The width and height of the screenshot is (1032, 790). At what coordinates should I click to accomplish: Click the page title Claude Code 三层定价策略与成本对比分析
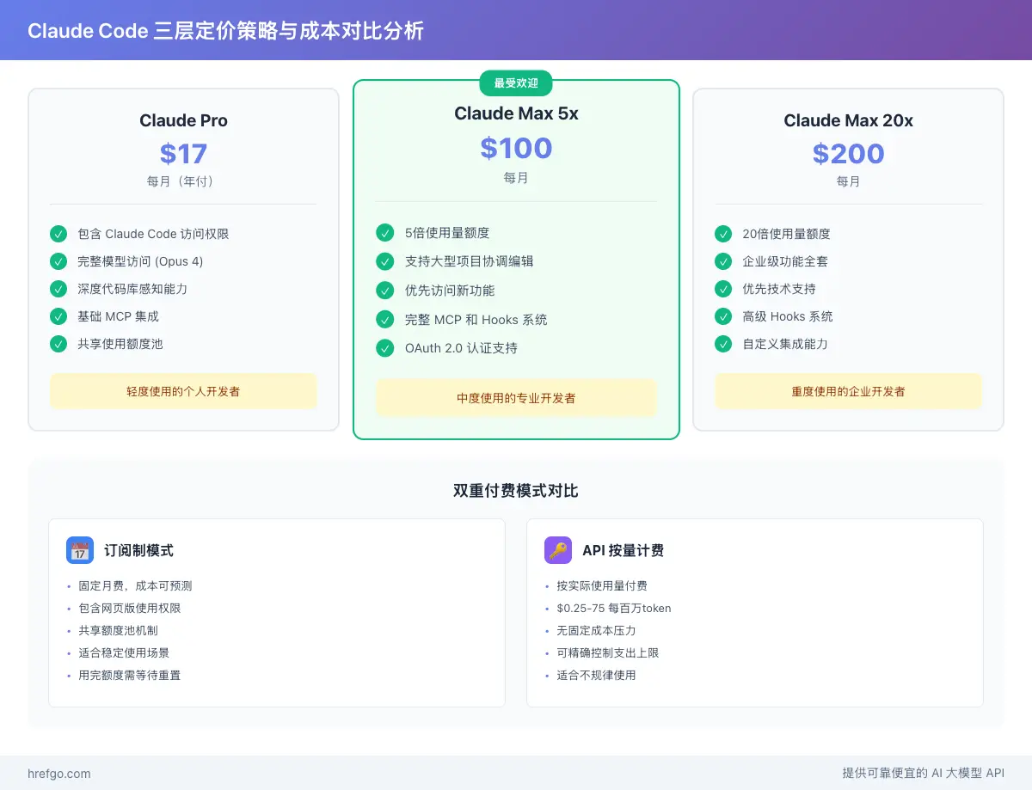point(226,31)
